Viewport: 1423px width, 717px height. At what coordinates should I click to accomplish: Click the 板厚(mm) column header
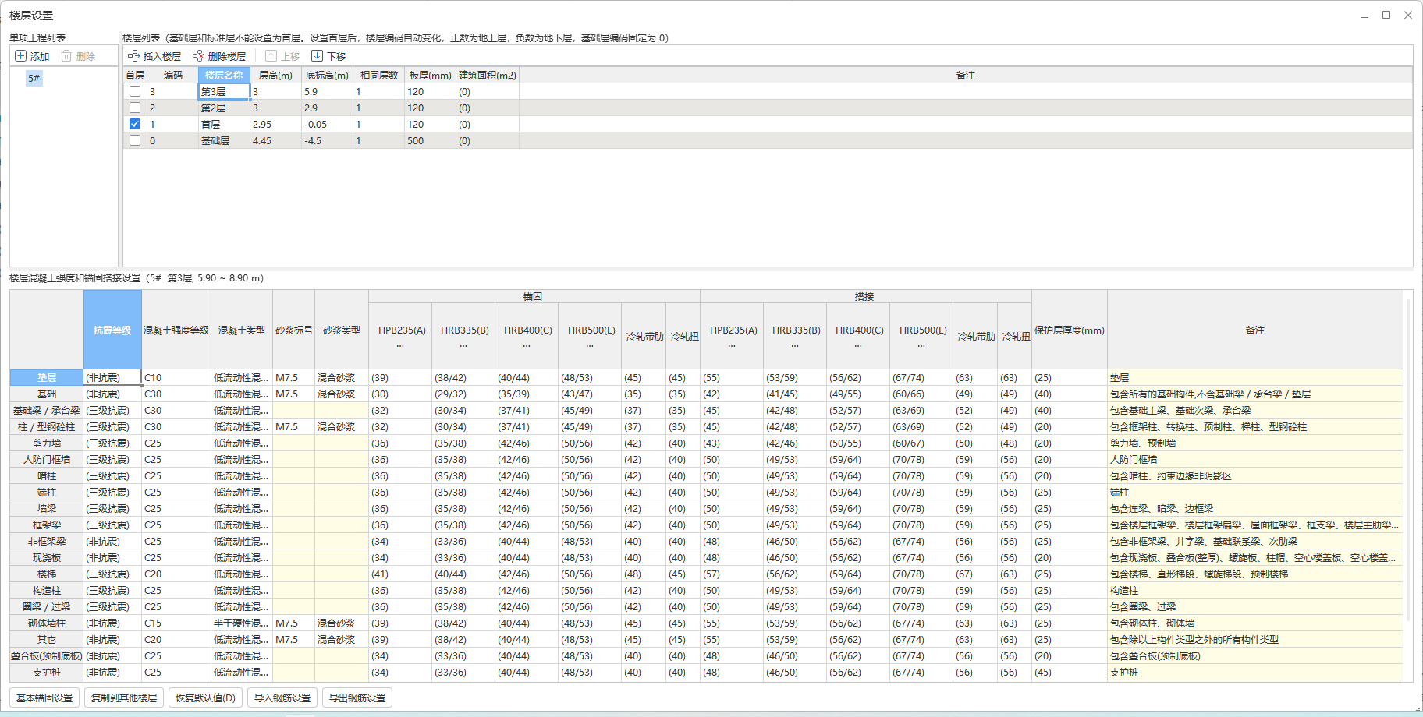(x=430, y=76)
